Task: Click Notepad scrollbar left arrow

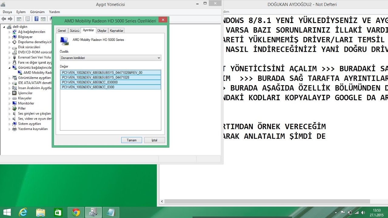Action: pyautogui.click(x=162, y=201)
